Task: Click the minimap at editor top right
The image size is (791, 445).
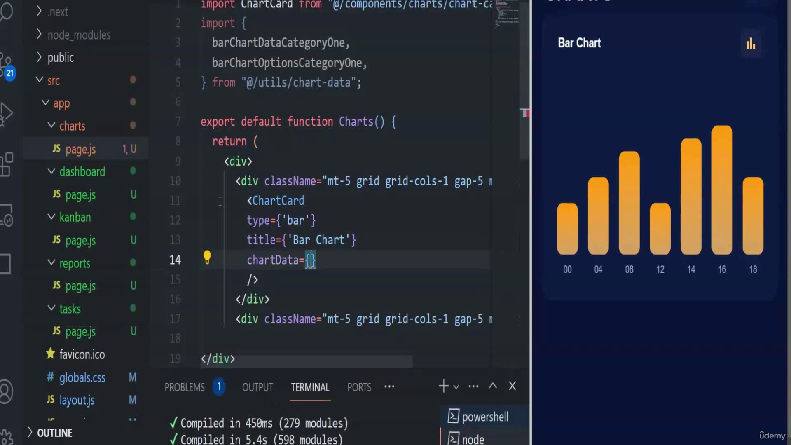Action: pos(507,14)
